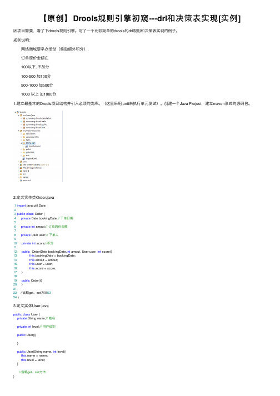Click code line 'private int level'
The image size is (280, 396).
pos(36,327)
